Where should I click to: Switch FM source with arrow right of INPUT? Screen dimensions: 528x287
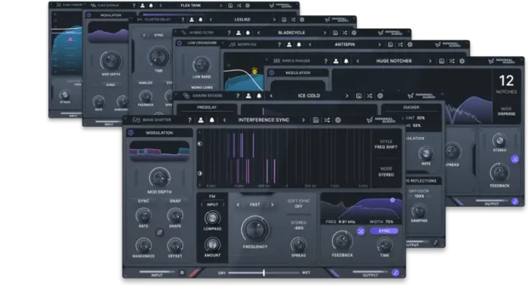[x=225, y=204]
